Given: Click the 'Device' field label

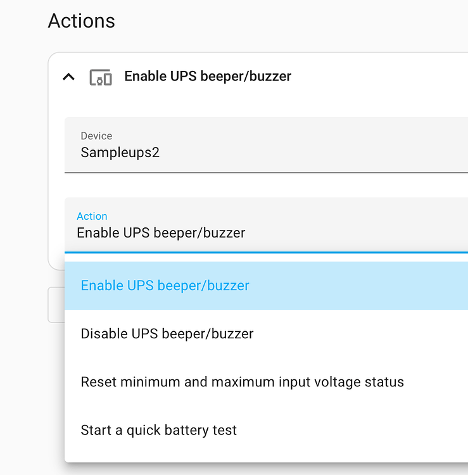Looking at the screenshot, I should pos(96,136).
